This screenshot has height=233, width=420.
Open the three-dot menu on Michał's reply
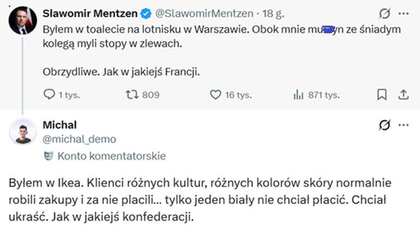point(404,125)
